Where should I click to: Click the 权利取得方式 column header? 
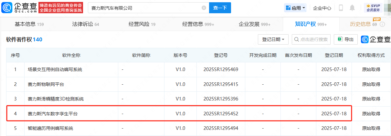371,55
